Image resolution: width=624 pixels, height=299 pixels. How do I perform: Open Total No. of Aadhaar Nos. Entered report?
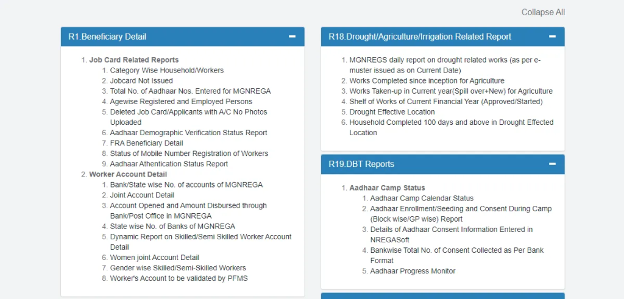point(190,91)
